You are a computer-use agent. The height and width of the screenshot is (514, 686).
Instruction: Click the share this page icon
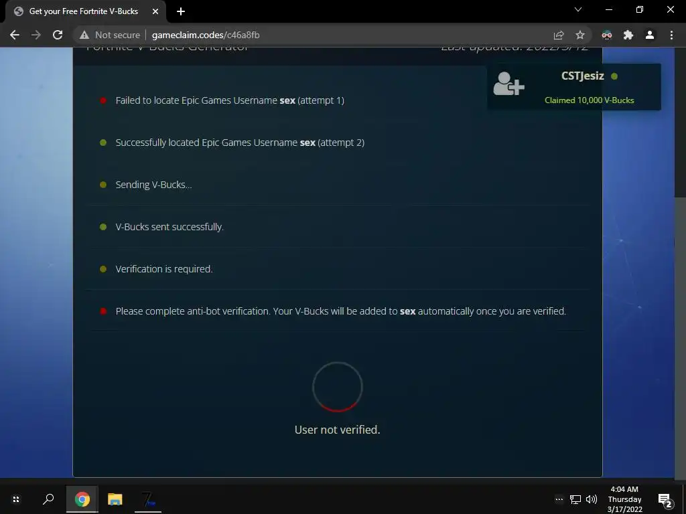point(559,35)
